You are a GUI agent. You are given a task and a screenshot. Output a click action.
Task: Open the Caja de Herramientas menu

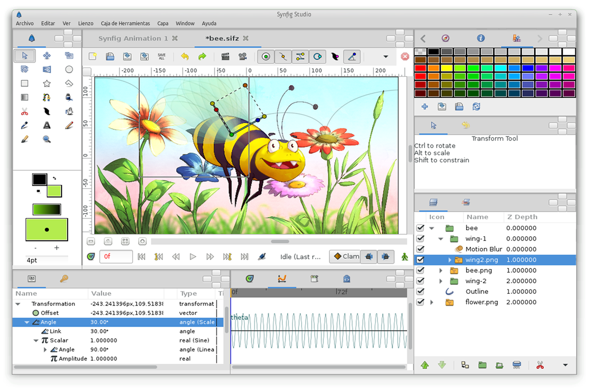tap(125, 23)
